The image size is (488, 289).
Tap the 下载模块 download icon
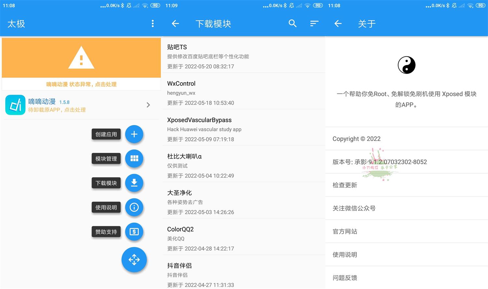[x=134, y=183]
